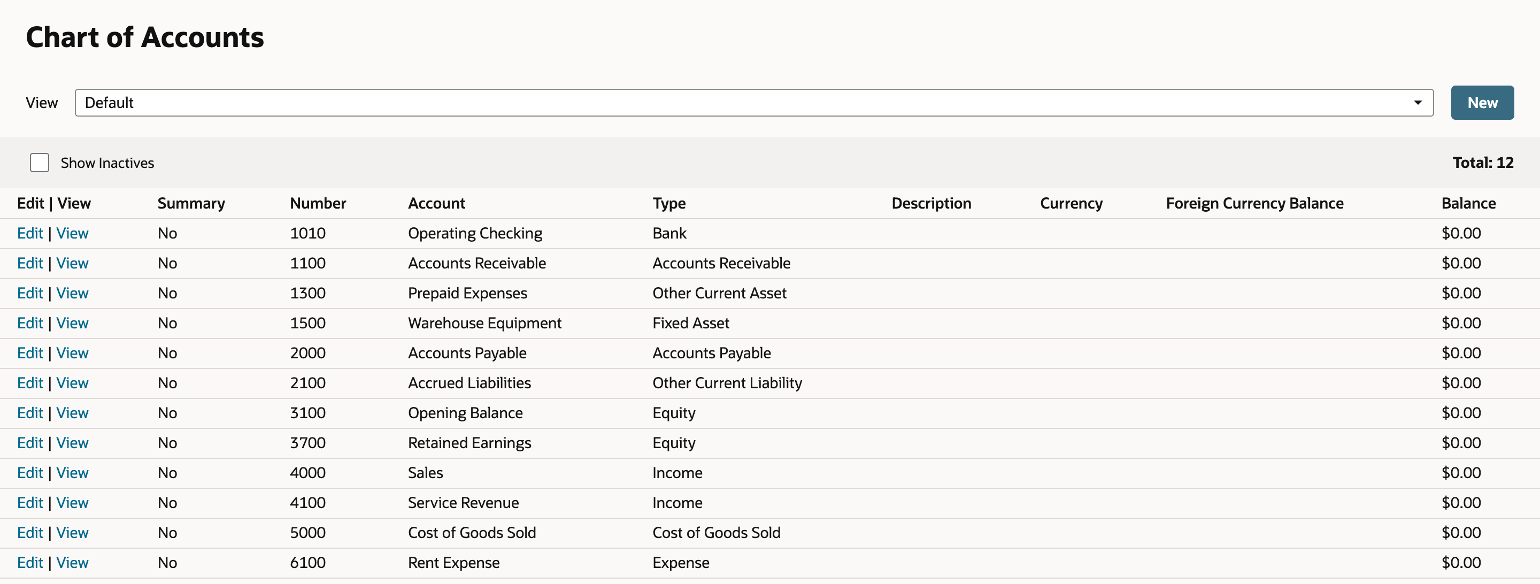Click the Currency column header
1540x584 pixels.
point(1071,203)
